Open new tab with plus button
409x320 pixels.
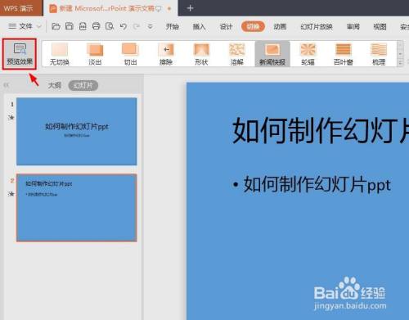click(x=190, y=8)
